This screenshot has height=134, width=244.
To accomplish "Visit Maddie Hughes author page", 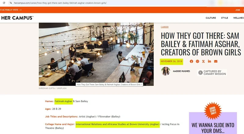I will click(181, 71).
